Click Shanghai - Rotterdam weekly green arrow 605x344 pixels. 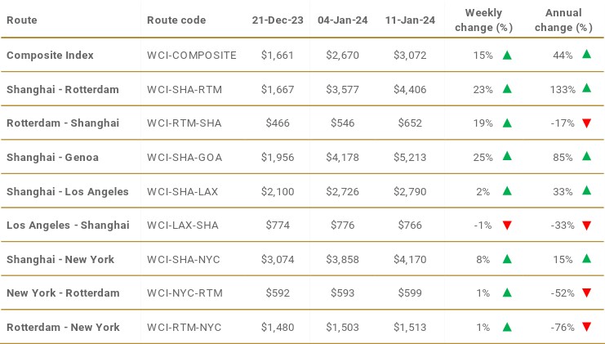pos(507,89)
